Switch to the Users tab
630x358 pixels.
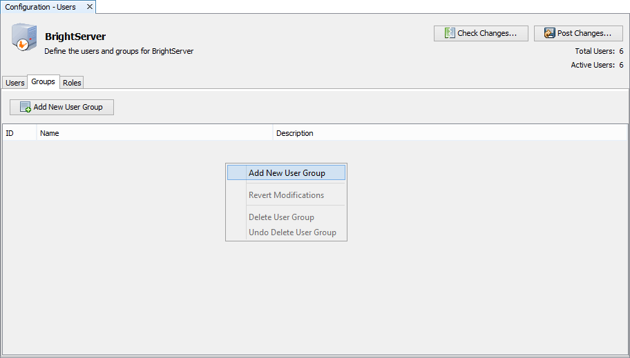pos(15,83)
